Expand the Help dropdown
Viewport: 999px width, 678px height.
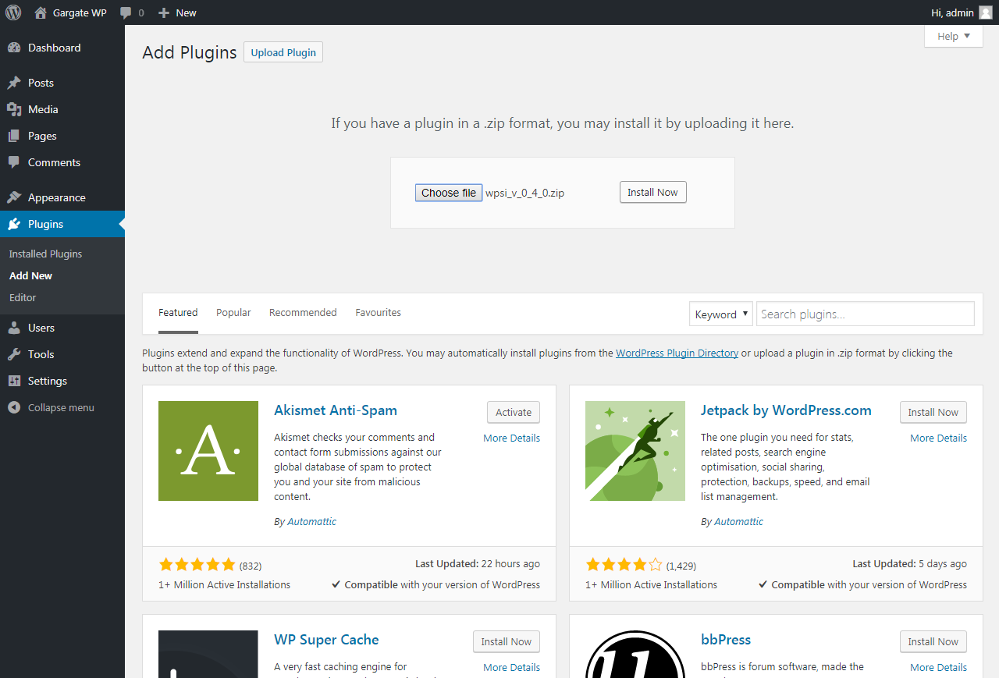(x=954, y=36)
